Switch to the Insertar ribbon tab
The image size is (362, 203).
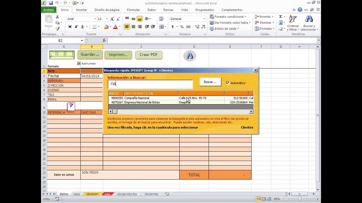click(81, 10)
